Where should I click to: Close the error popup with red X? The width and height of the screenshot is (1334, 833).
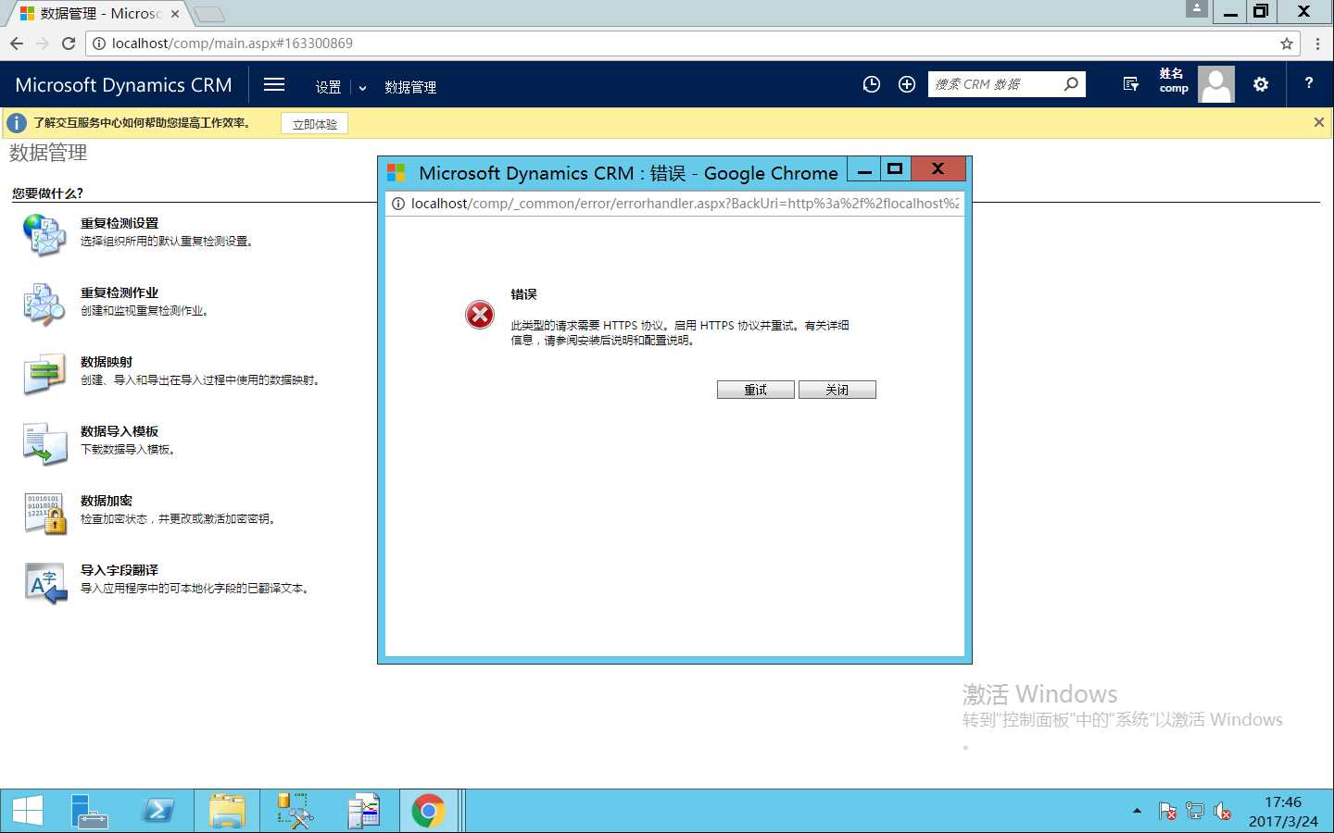click(938, 168)
